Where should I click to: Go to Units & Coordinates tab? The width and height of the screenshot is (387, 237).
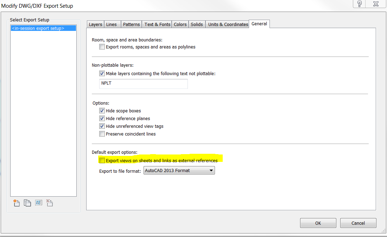(228, 25)
